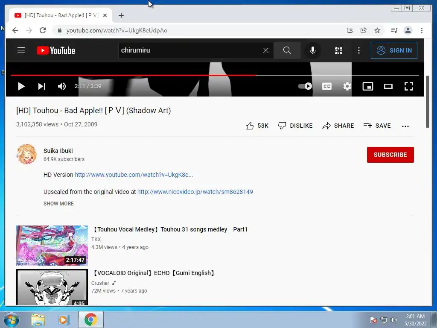The image size is (437, 328).
Task: Select the Touhou Bad Apple tab
Action: (61, 16)
